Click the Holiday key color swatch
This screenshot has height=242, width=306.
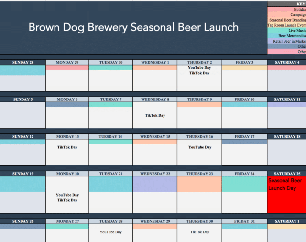point(287,9)
